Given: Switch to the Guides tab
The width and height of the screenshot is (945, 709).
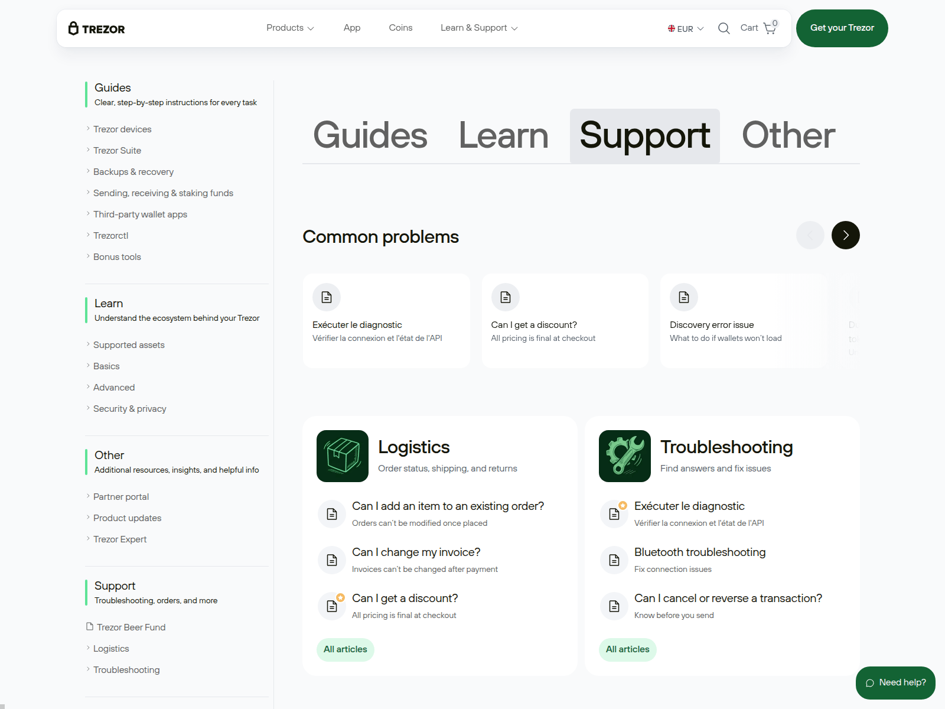Looking at the screenshot, I should (x=370, y=135).
